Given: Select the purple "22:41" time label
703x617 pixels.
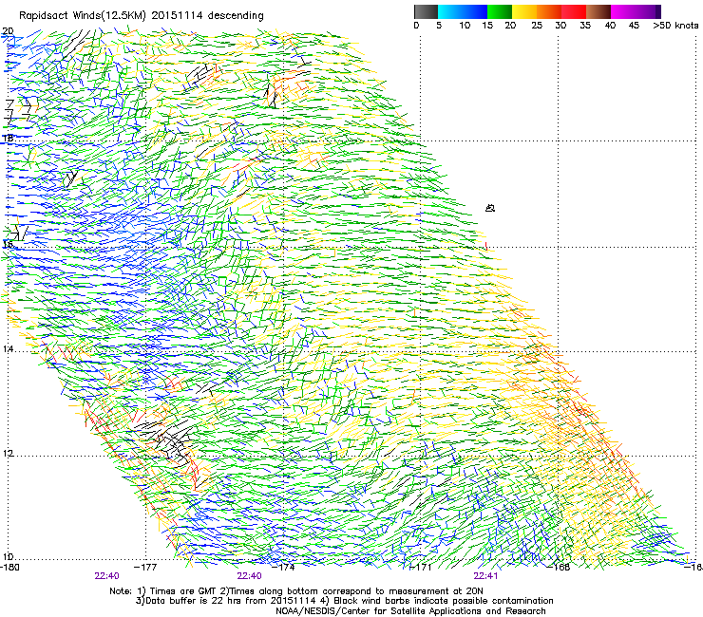Looking at the screenshot, I should 485,576.
